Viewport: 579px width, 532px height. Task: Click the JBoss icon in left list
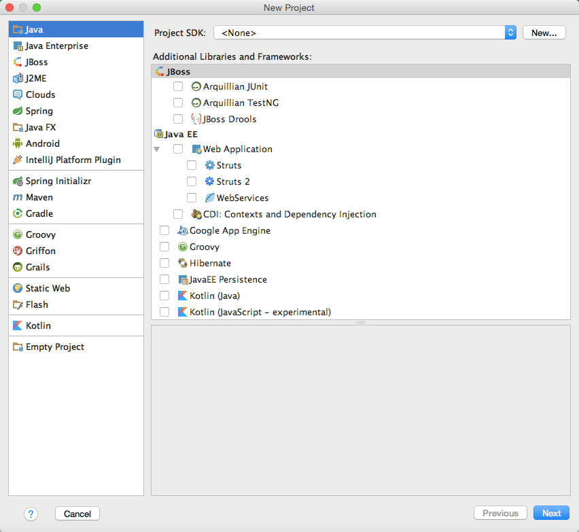(x=18, y=62)
